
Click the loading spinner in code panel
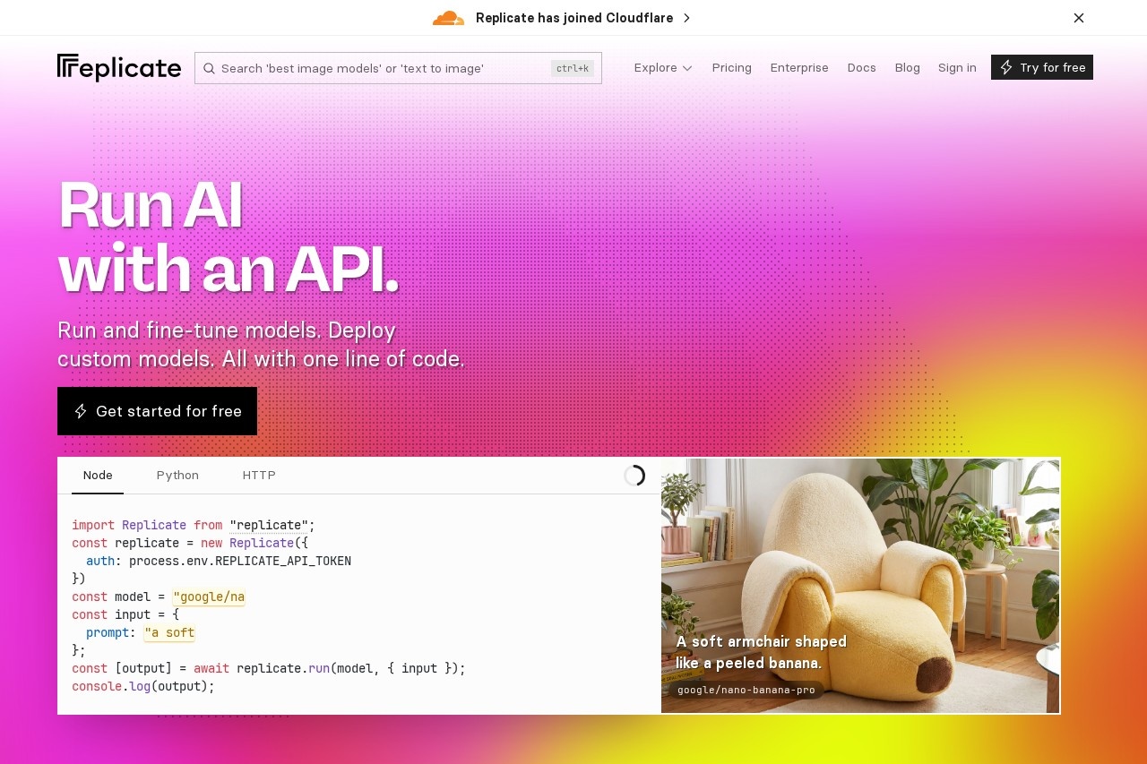(634, 476)
